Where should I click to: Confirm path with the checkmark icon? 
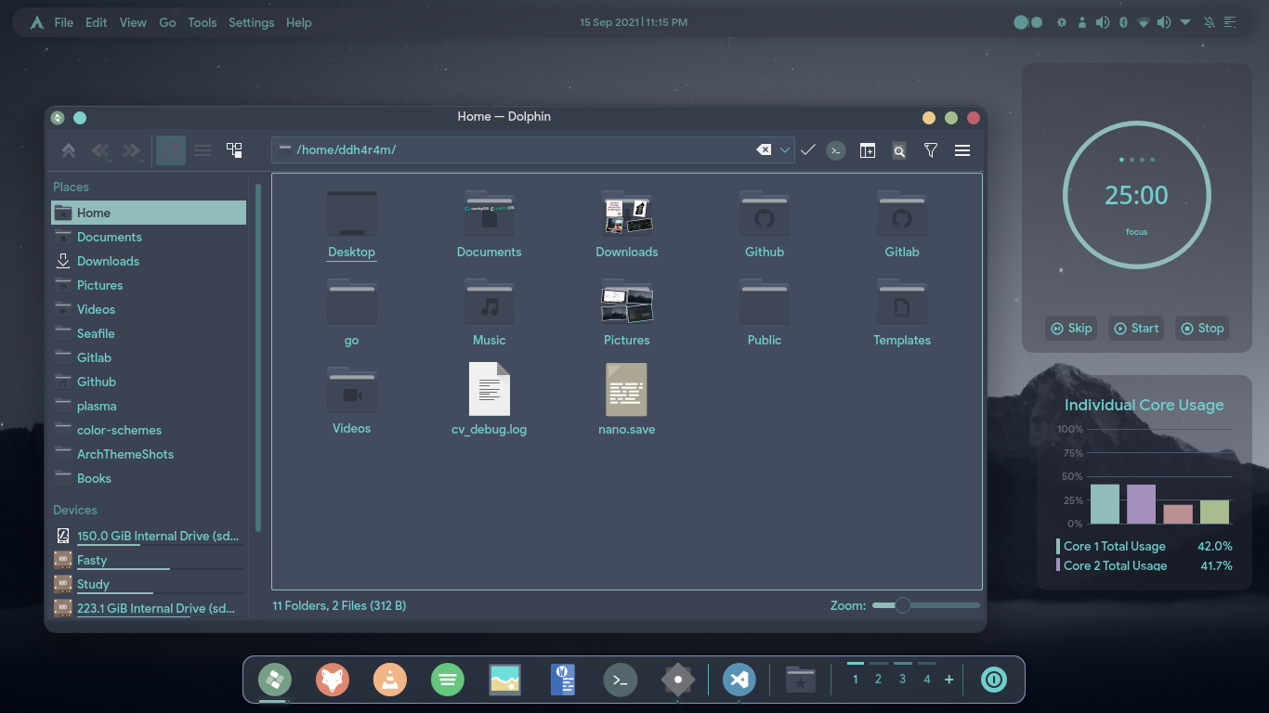coord(808,149)
